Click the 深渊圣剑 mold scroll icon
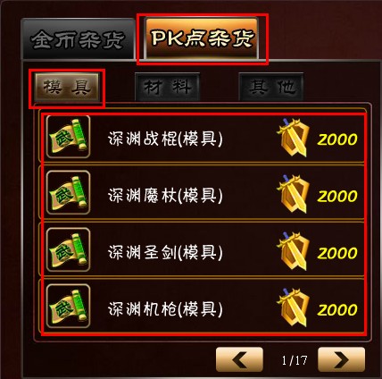Screen dimensions: 382x379 pos(68,249)
